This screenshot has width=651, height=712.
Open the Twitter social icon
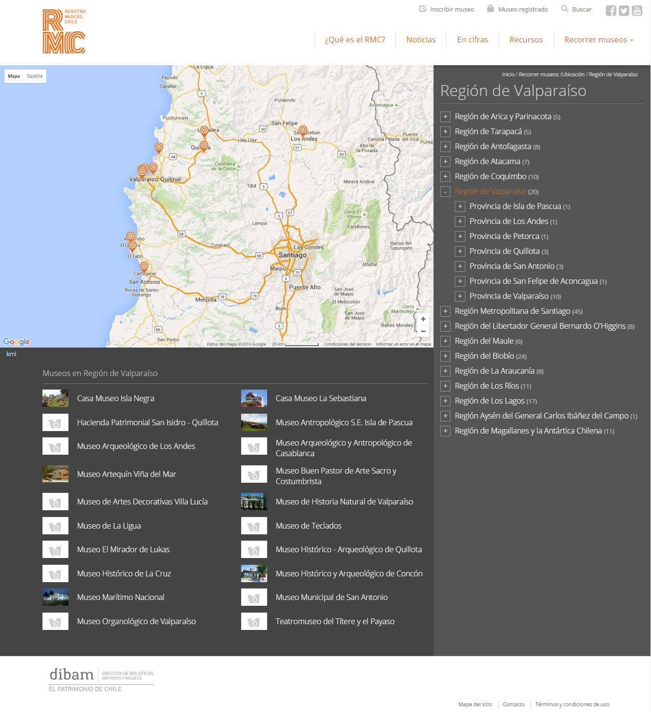(x=624, y=11)
